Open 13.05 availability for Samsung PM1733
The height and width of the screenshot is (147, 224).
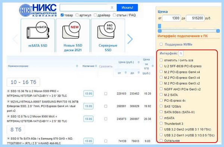(x=88, y=106)
